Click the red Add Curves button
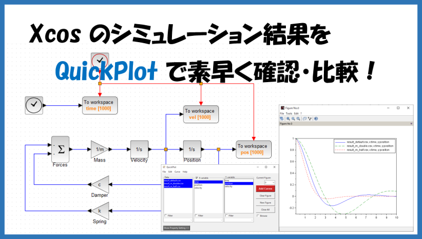 coord(265,188)
